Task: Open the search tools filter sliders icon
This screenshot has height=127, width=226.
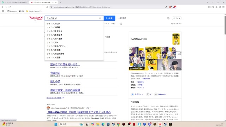Action: point(121,24)
